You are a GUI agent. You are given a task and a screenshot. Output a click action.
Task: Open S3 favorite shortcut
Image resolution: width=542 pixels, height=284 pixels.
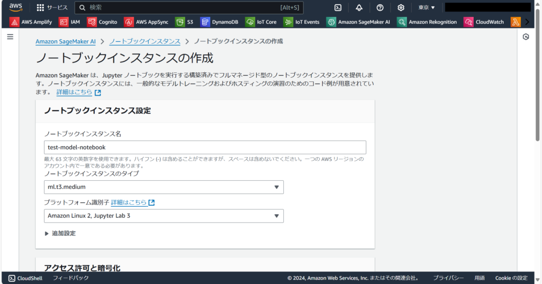click(x=184, y=22)
